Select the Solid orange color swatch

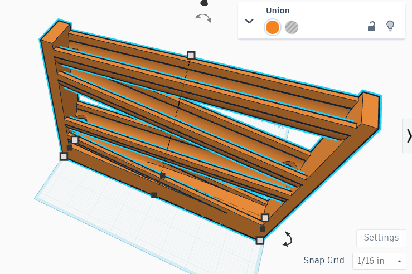[x=273, y=27]
